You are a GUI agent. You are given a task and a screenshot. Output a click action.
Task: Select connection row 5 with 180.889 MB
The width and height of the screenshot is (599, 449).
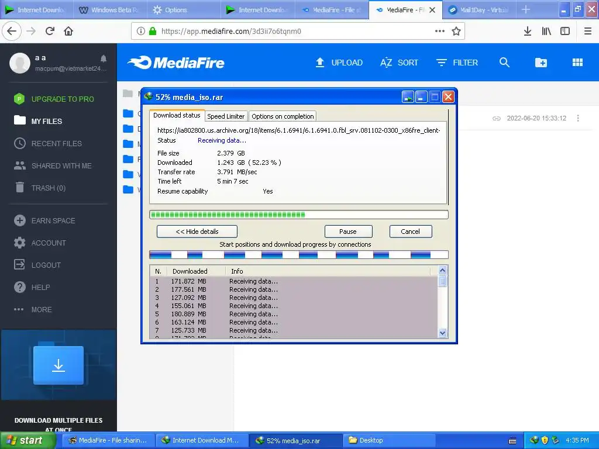pyautogui.click(x=294, y=314)
